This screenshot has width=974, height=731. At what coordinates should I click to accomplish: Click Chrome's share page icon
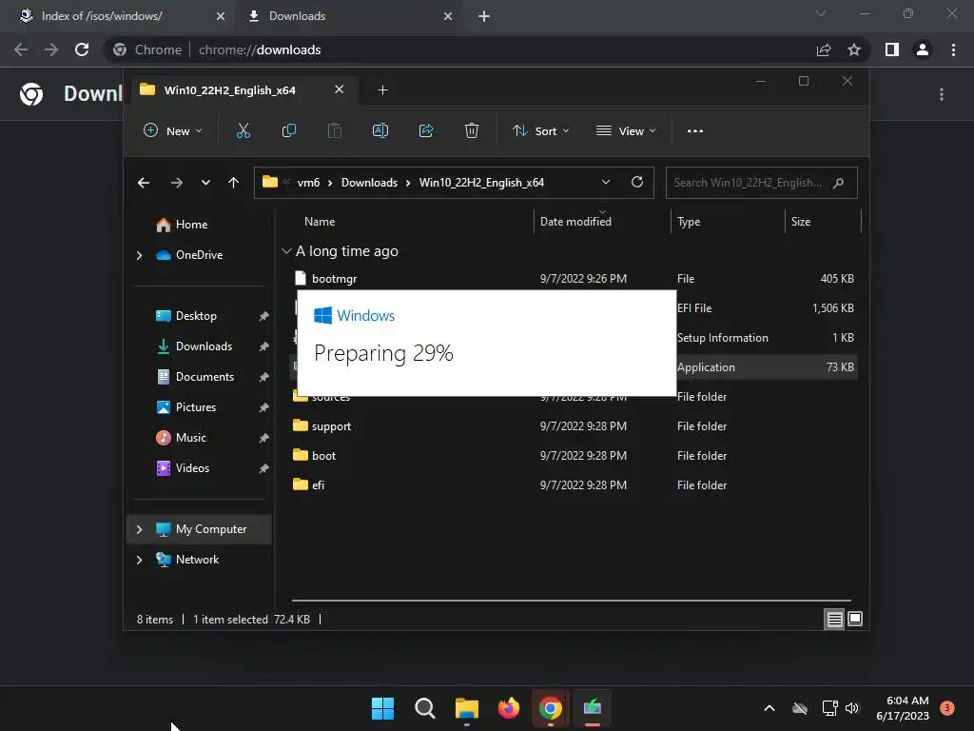824,49
